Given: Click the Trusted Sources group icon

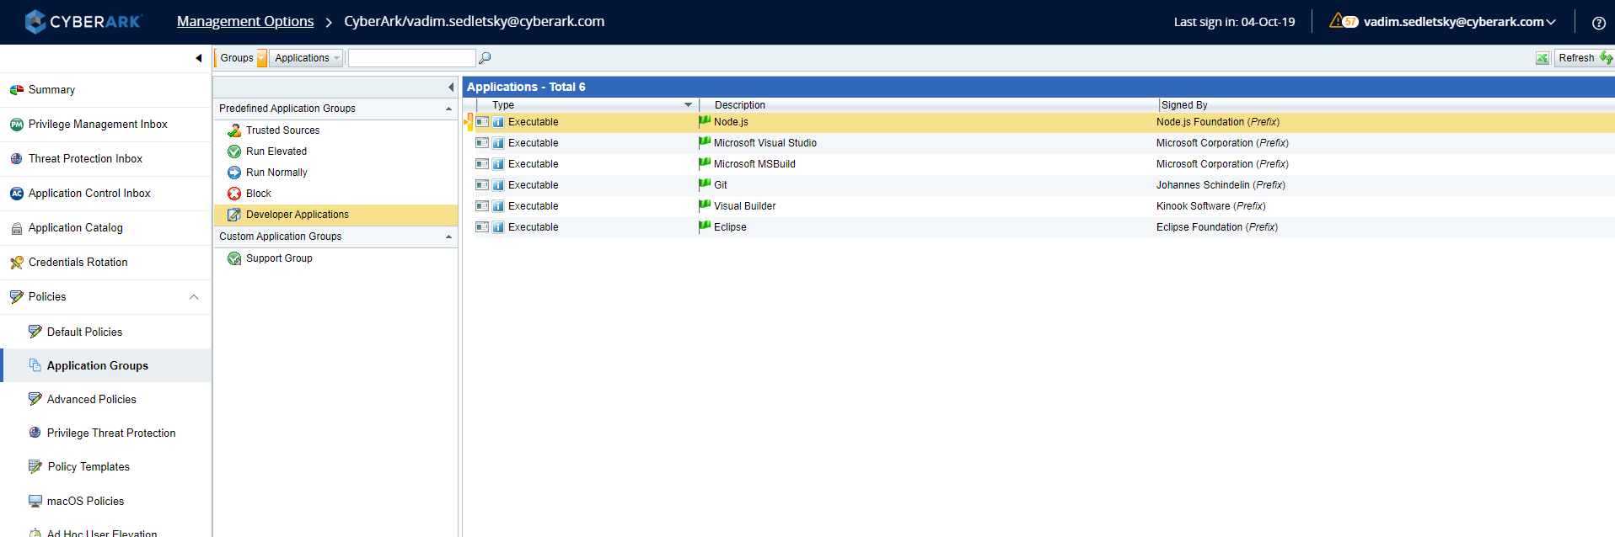Looking at the screenshot, I should point(234,130).
